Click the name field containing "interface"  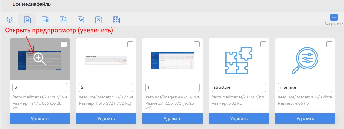coord(305,87)
